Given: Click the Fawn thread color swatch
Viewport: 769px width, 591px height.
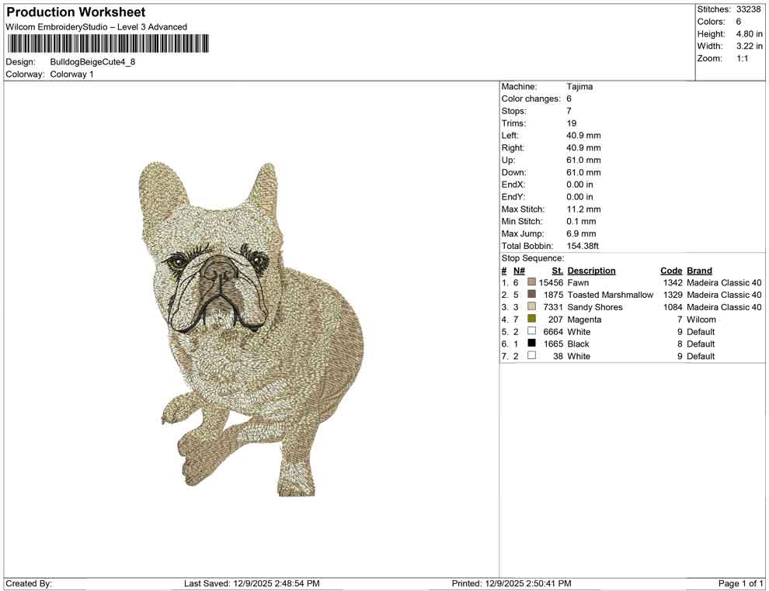Looking at the screenshot, I should (x=531, y=282).
